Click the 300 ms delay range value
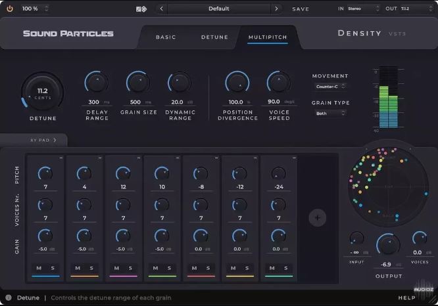This screenshot has width=438, height=306. point(94,102)
